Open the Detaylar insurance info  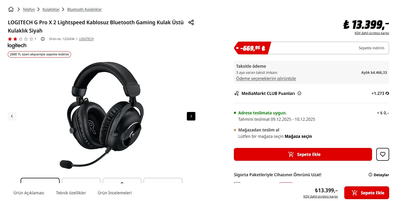379,175
